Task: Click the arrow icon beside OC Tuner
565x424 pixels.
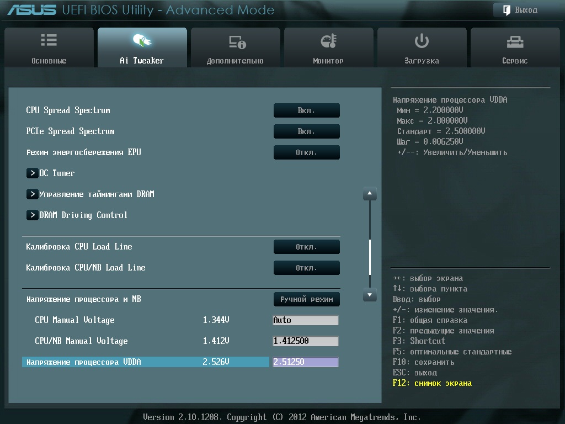Action: (x=33, y=173)
